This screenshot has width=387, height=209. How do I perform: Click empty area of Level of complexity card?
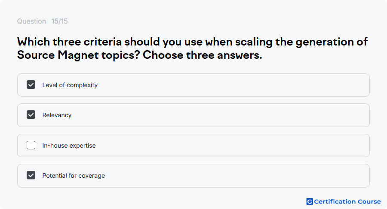[232, 85]
